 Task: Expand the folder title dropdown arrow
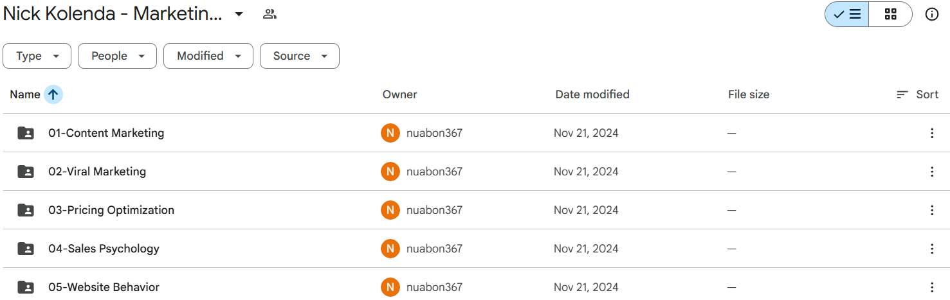coord(239,14)
